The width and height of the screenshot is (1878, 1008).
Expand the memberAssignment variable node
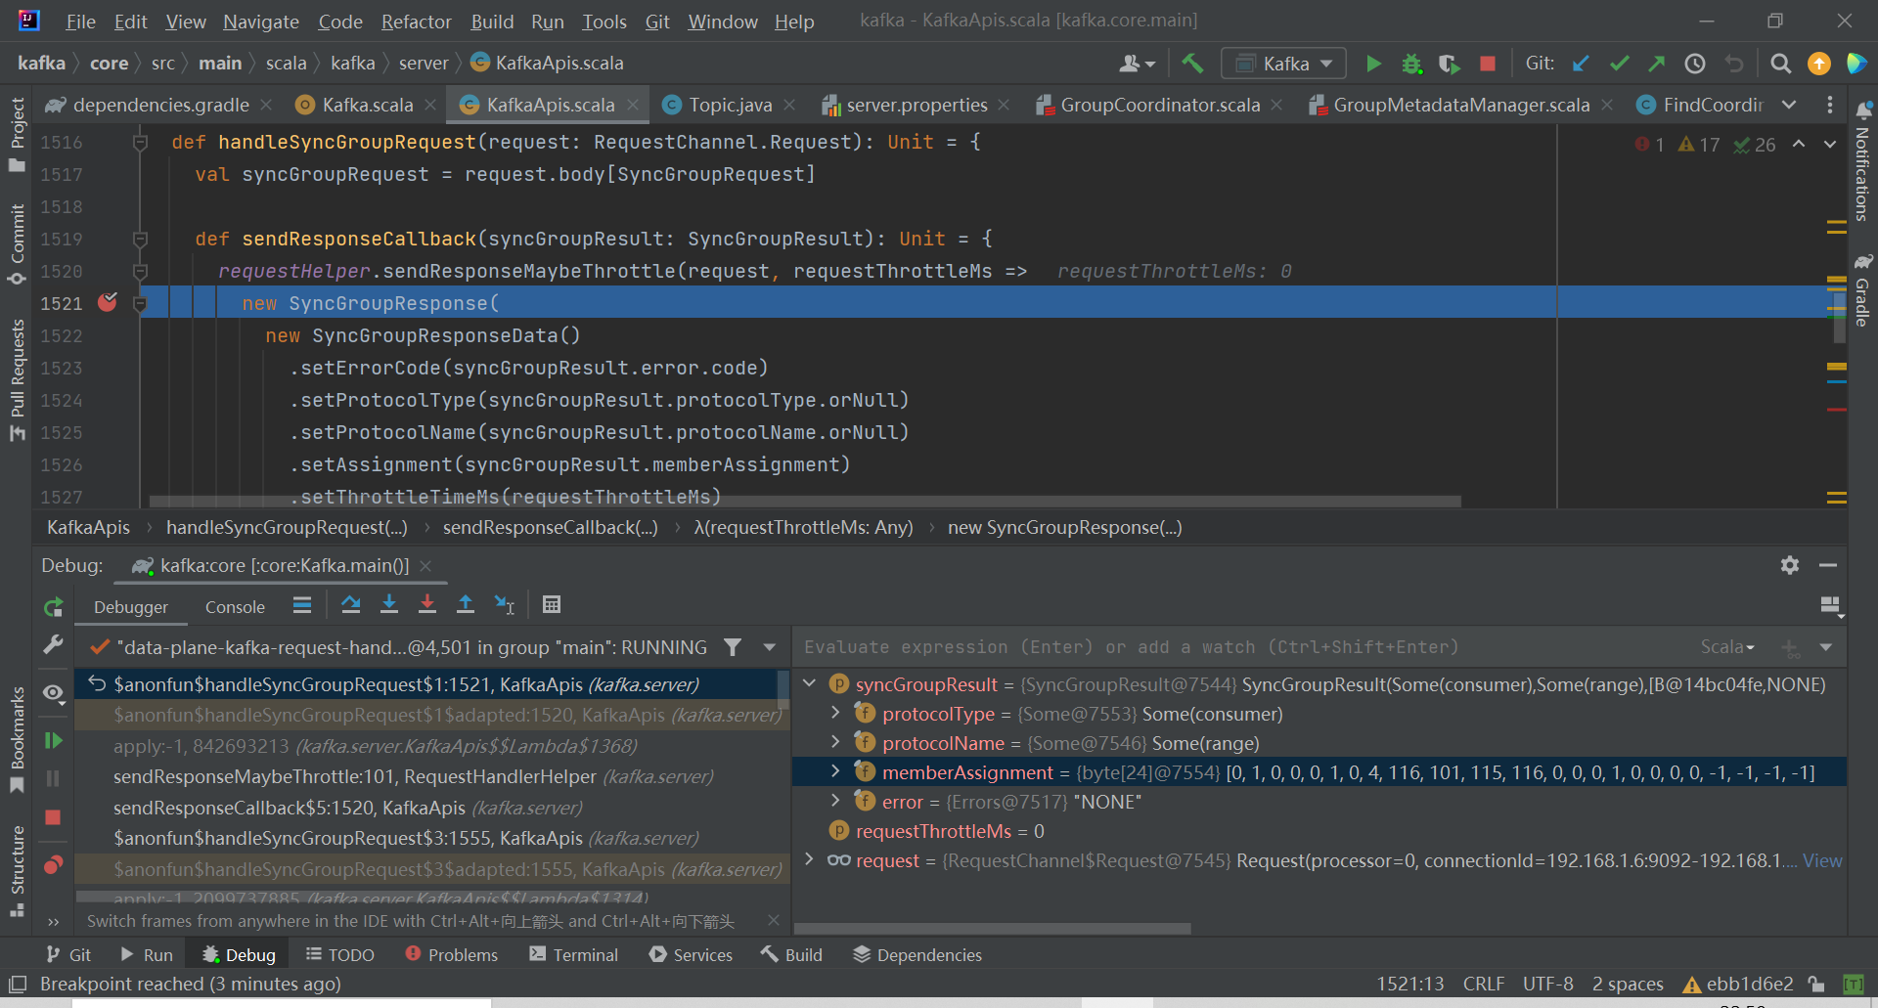point(835,772)
